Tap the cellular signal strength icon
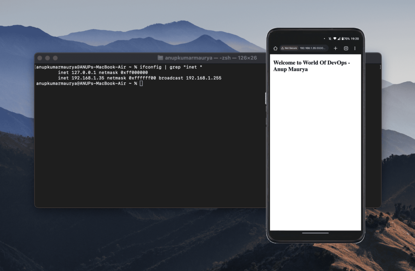 tap(339, 39)
